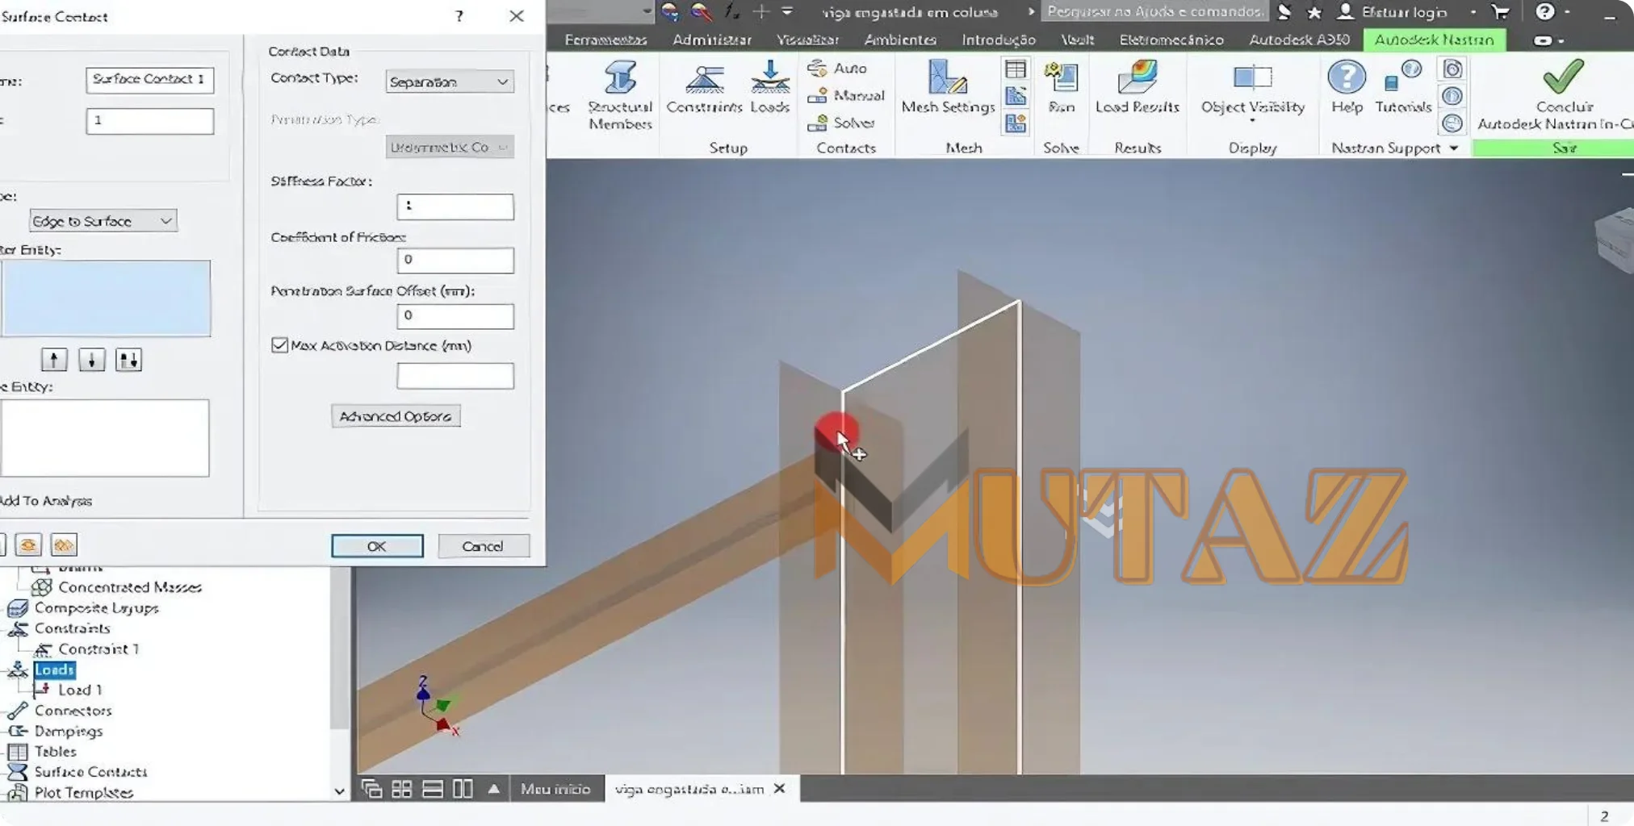Click the dialog help question mark
Image resolution: width=1634 pixels, height=826 pixels.
(459, 16)
